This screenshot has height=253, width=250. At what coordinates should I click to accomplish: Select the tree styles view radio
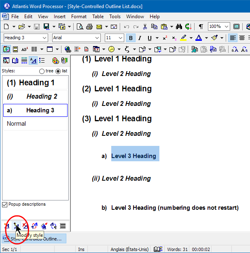(x=42, y=71)
